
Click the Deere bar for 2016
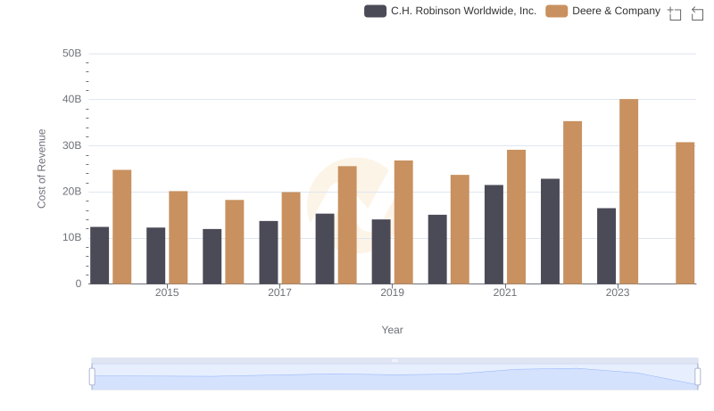click(235, 242)
